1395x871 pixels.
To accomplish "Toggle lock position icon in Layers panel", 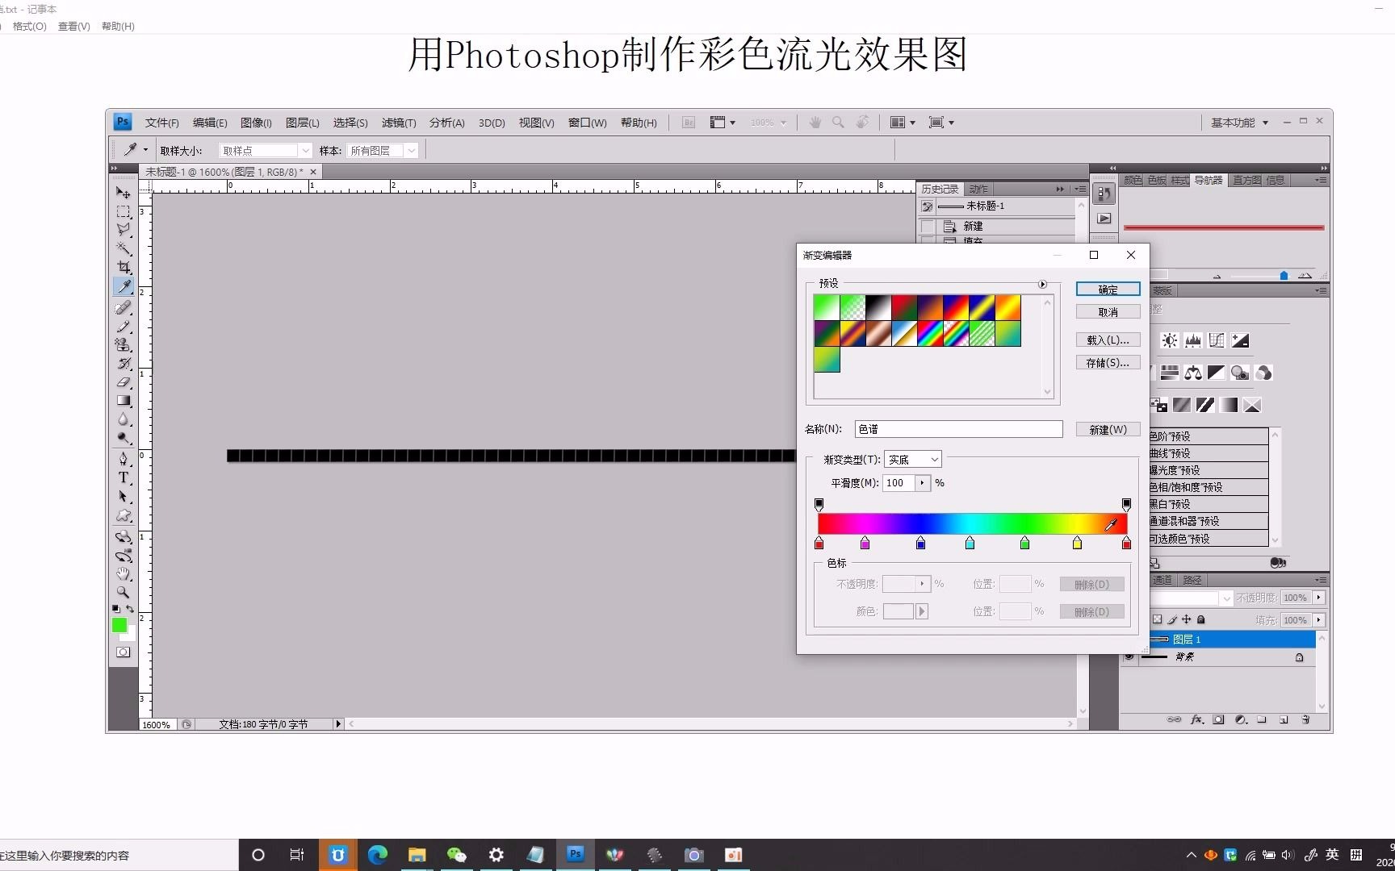I will (x=1187, y=619).
